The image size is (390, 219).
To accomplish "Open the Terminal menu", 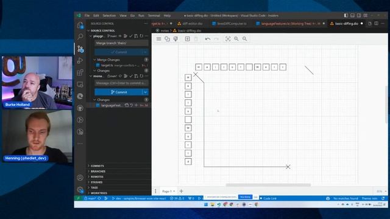I will click(x=154, y=15).
